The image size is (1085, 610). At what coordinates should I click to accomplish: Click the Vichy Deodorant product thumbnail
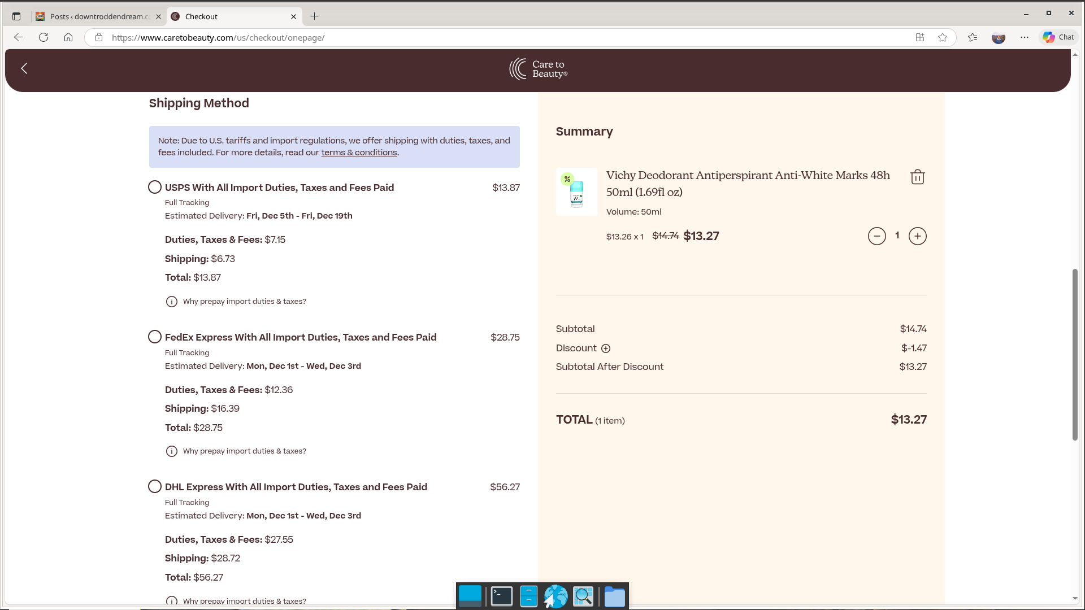click(576, 192)
